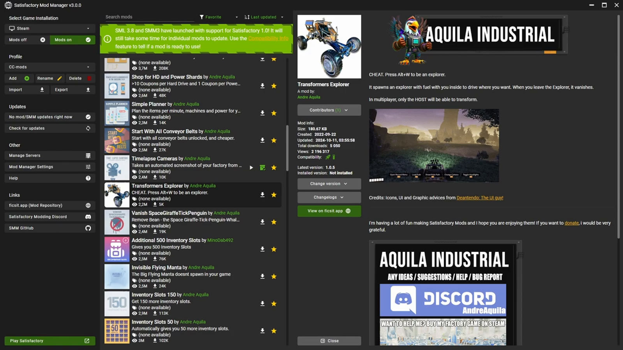Screen dimensions: 623x350
Task: Open the Favorite filter dropdown
Action: tap(218, 17)
